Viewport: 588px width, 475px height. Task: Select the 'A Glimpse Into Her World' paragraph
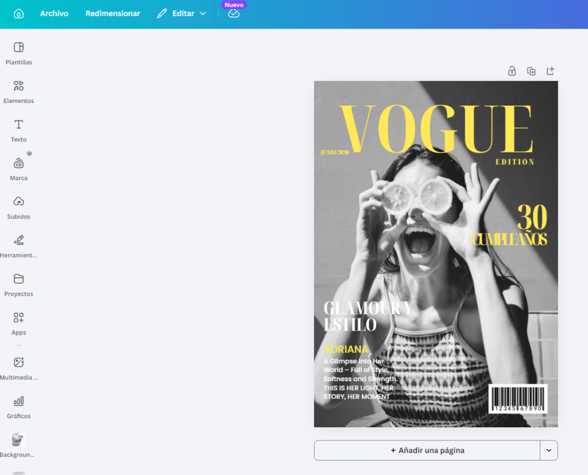click(361, 379)
